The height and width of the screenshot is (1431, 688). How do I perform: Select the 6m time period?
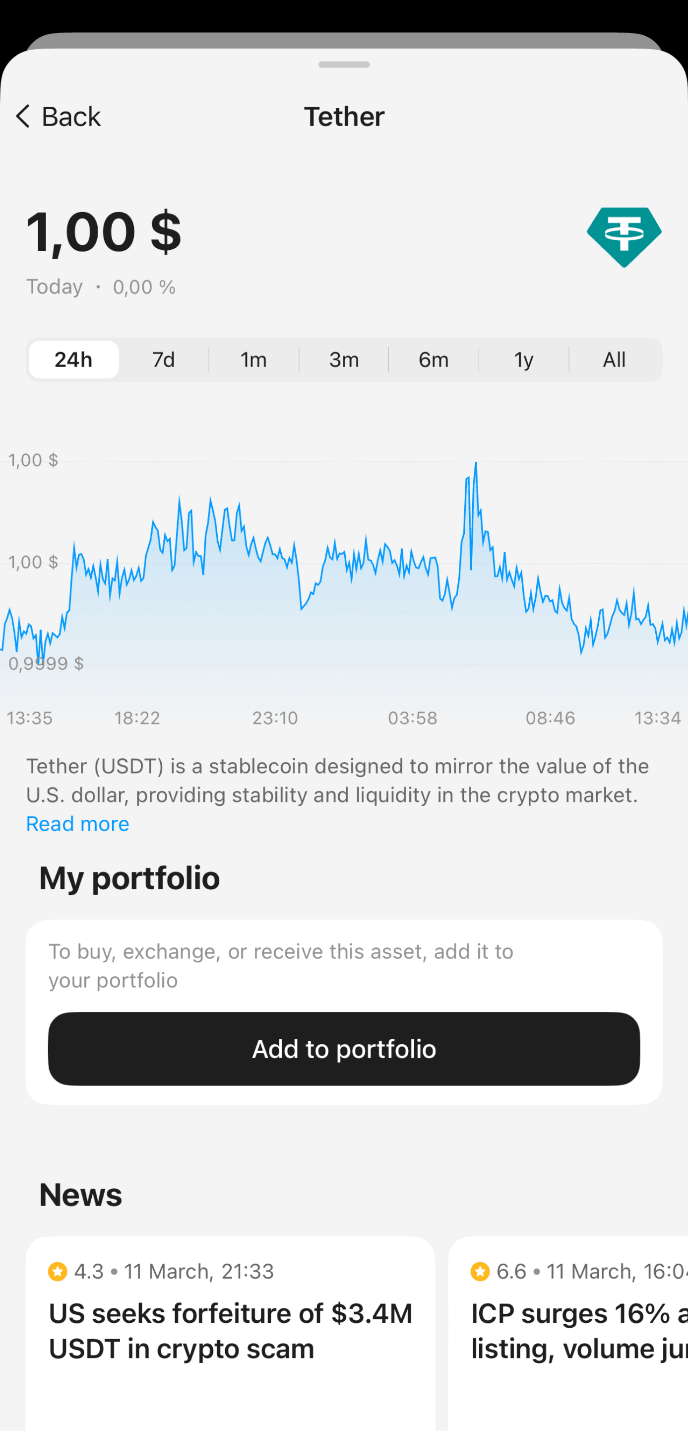(x=434, y=360)
